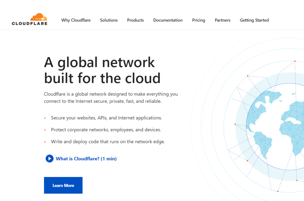This screenshot has height=201, width=304.
Task: Click the bullet Secure your websites, APIs text
Action: (x=107, y=118)
